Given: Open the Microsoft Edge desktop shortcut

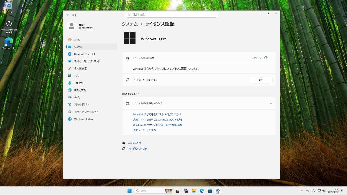Looking at the screenshot, I should point(9,43).
